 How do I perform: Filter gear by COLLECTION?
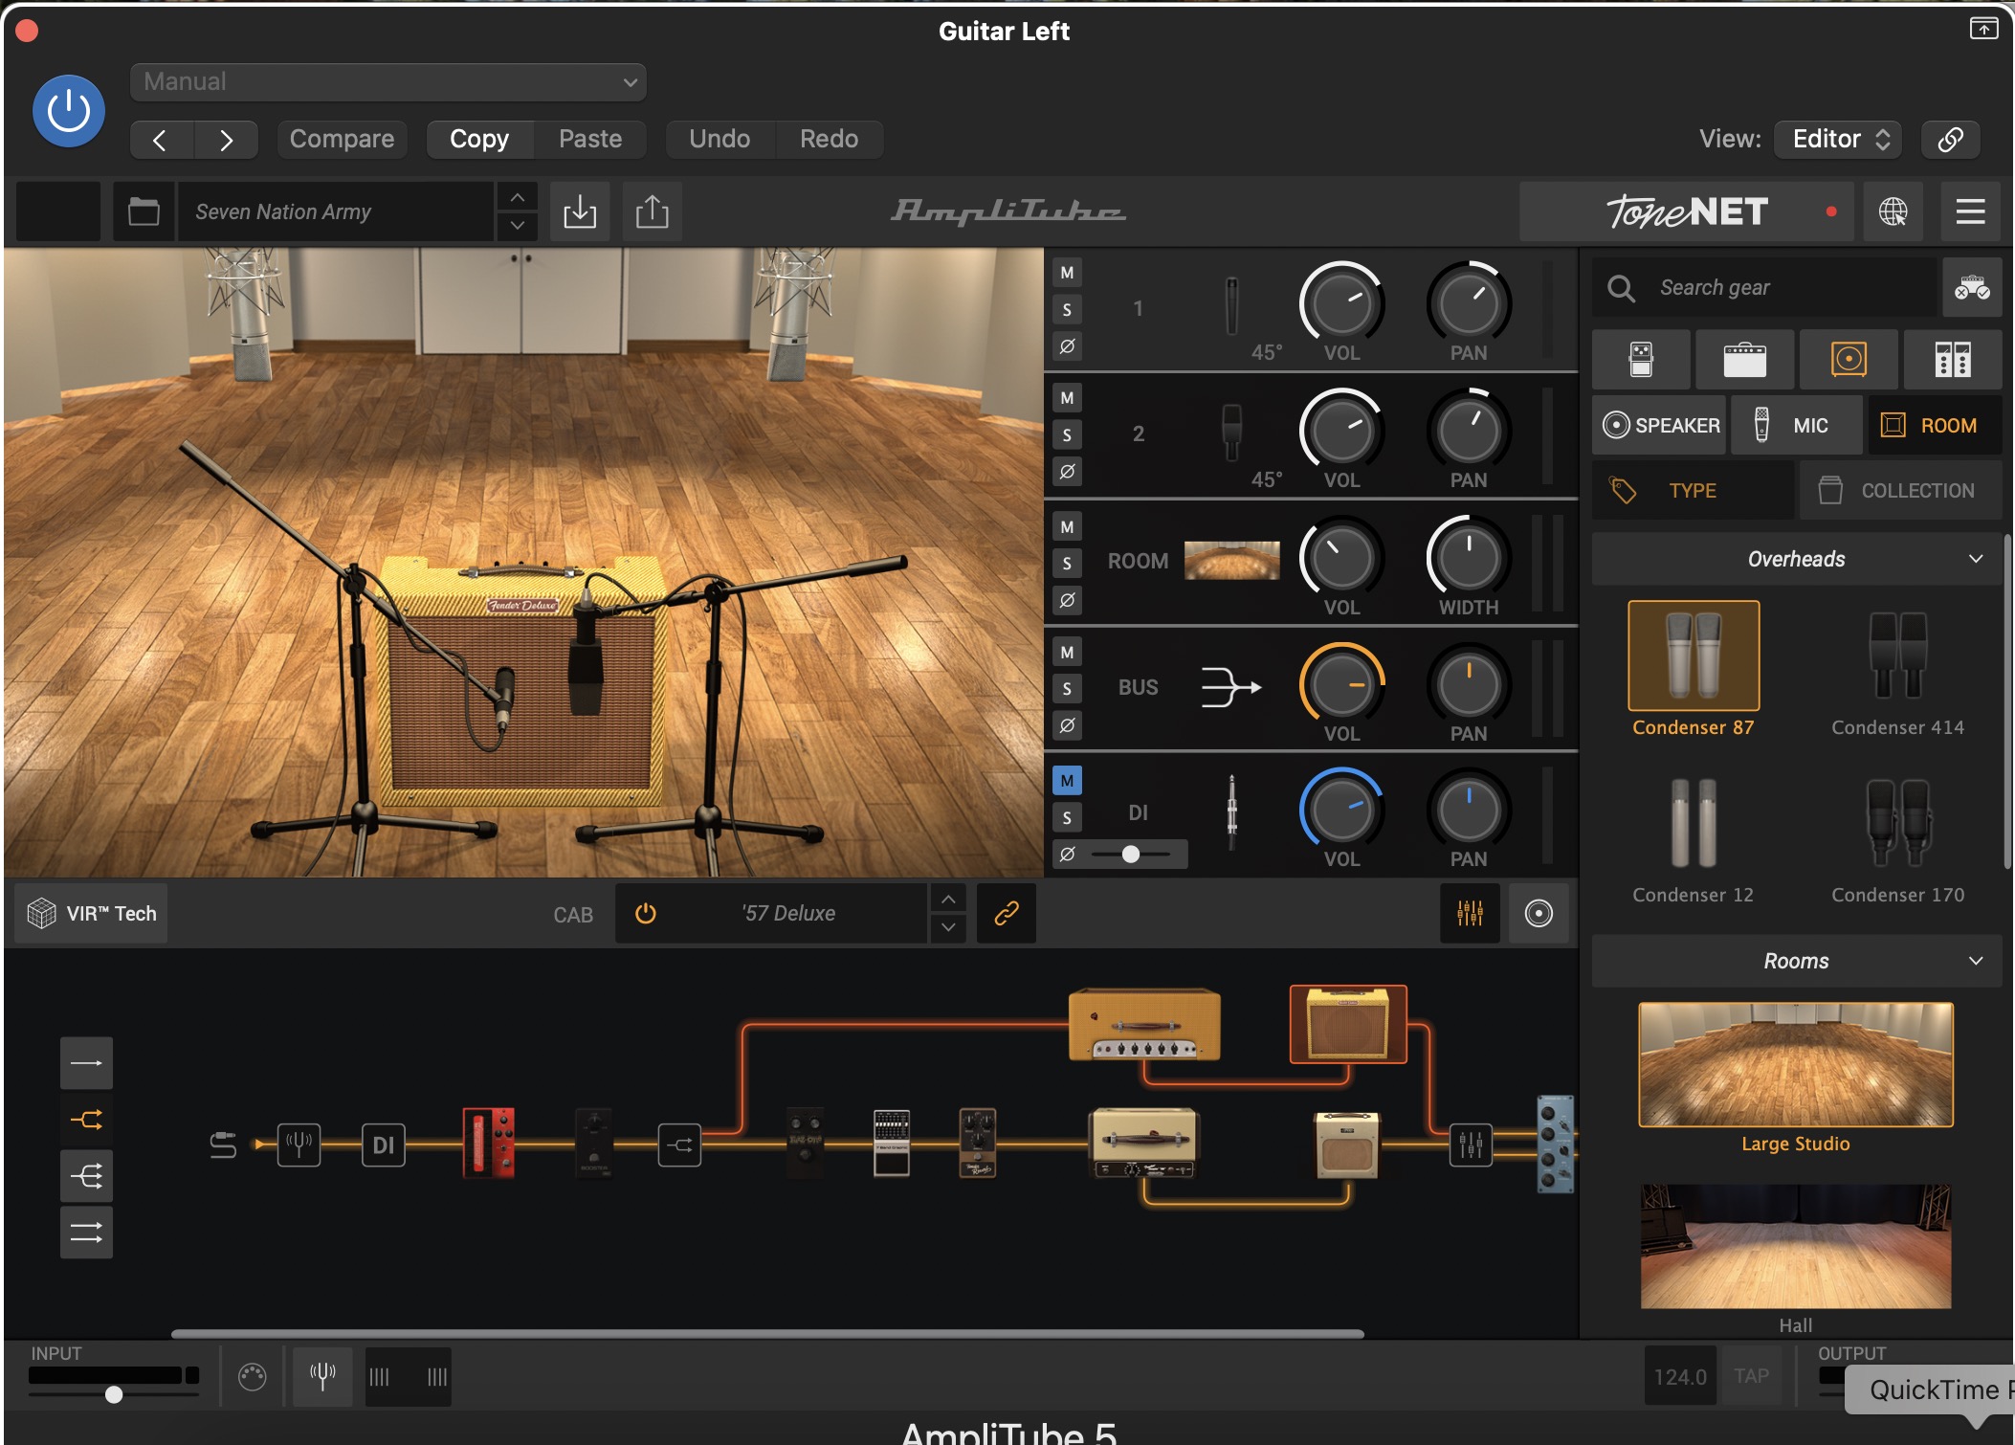[1900, 491]
